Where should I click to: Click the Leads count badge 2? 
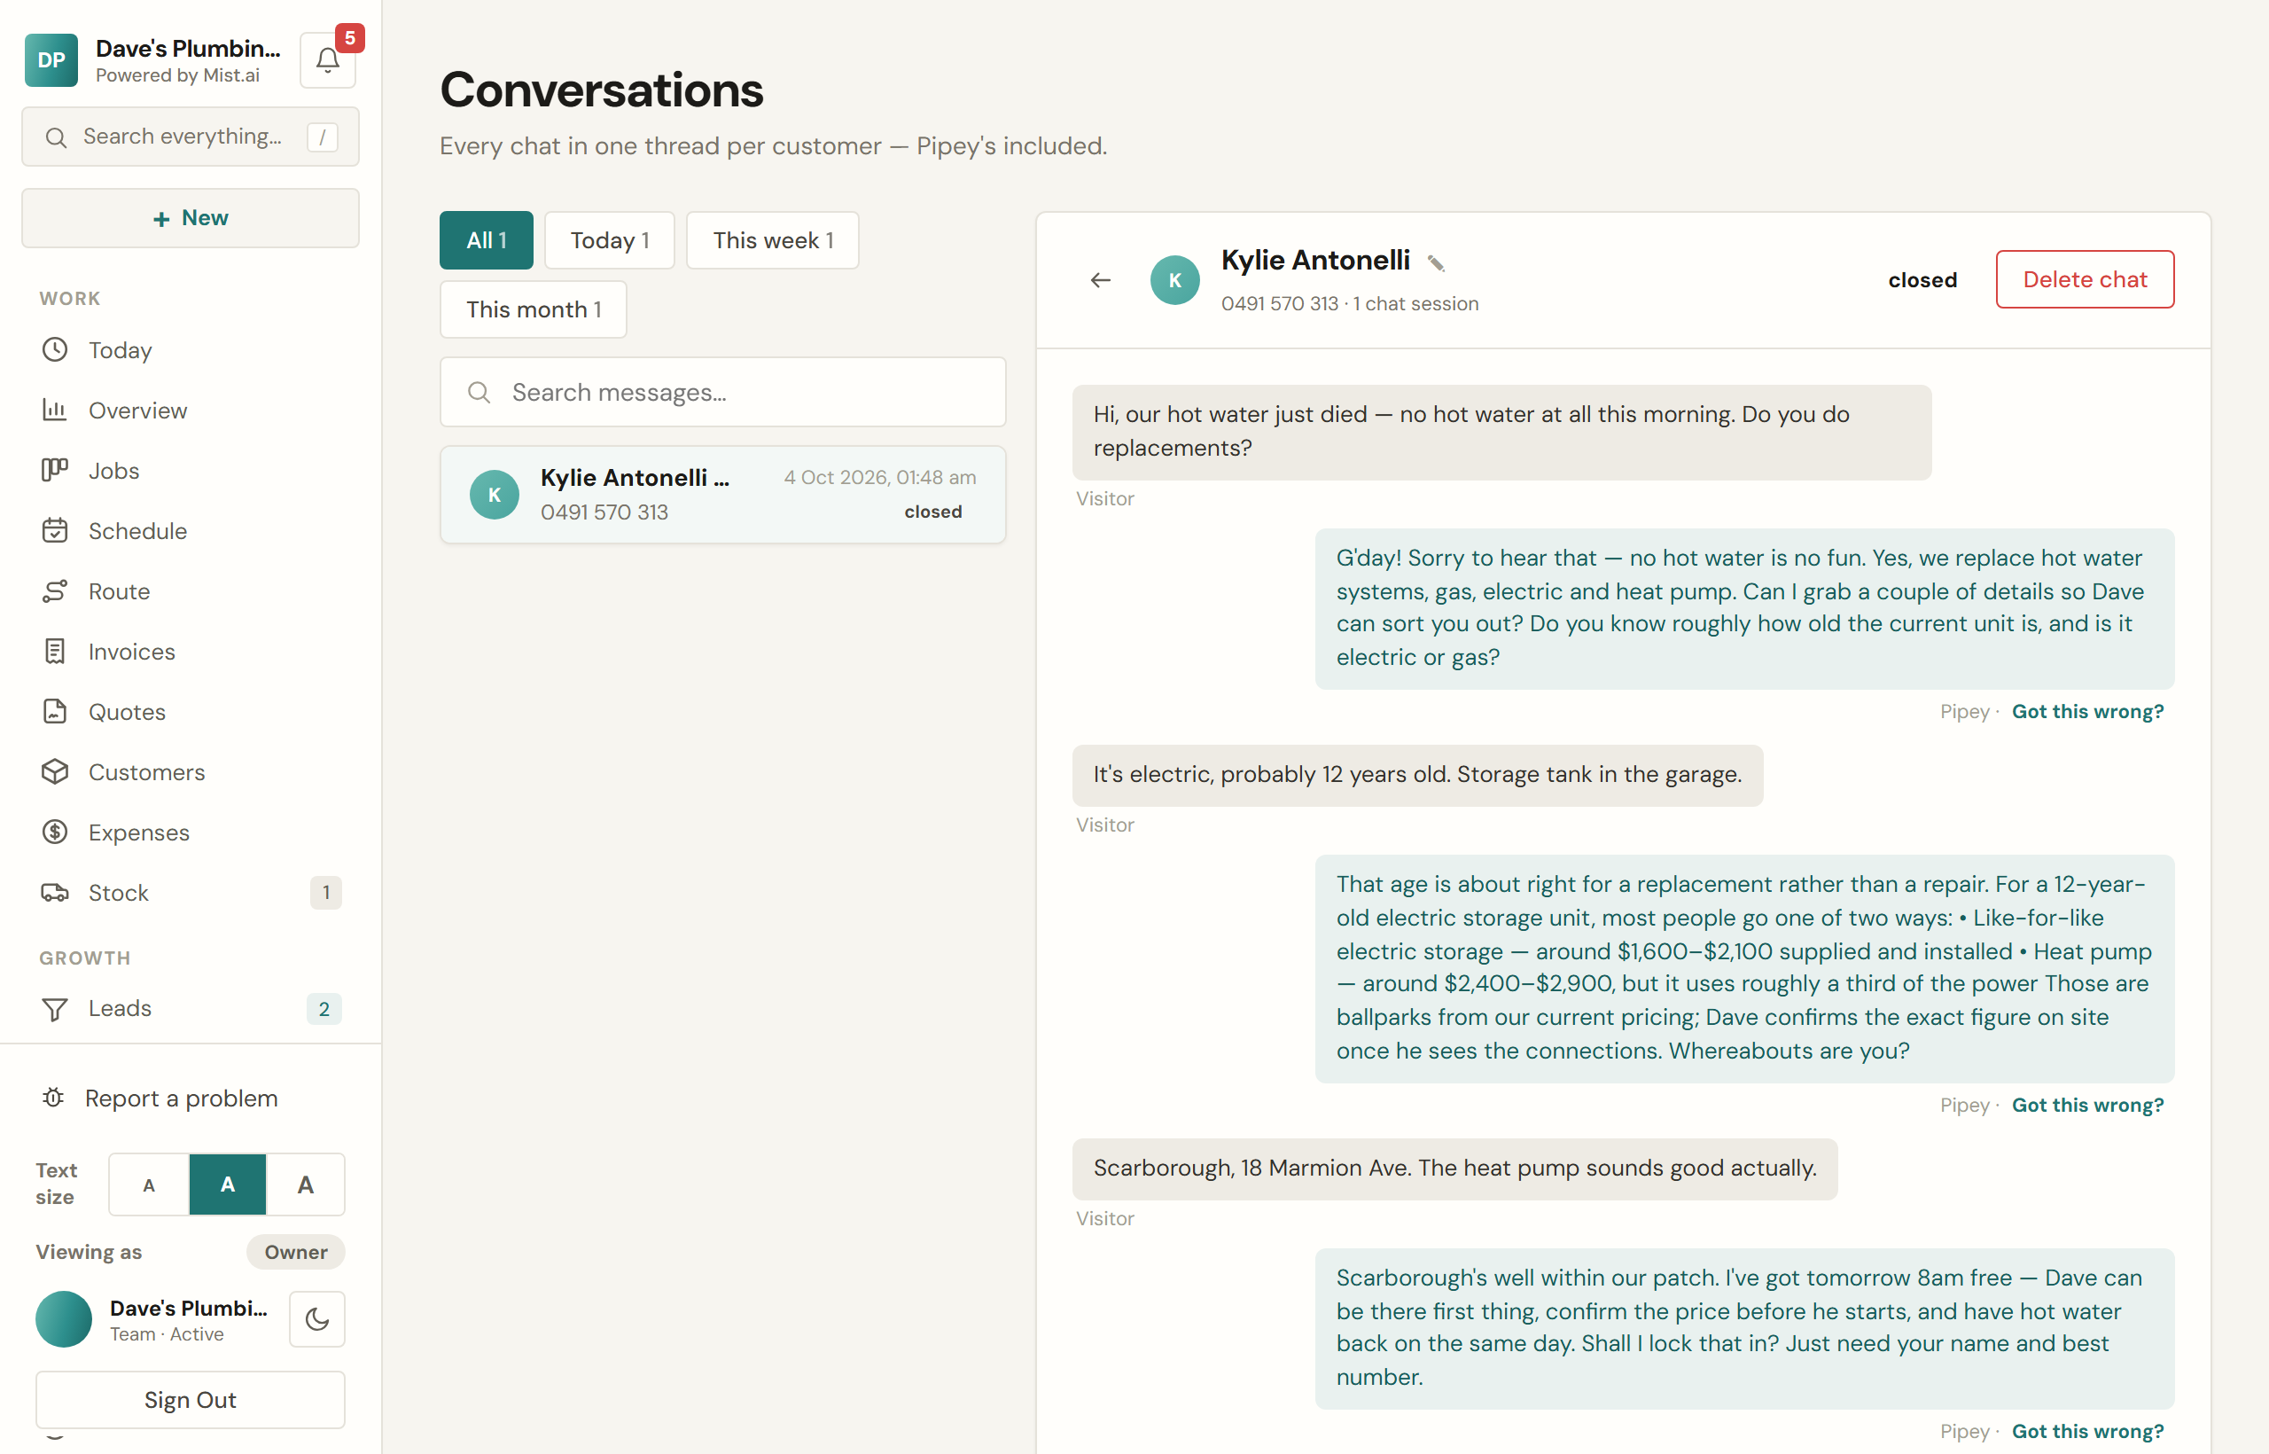coord(324,1009)
